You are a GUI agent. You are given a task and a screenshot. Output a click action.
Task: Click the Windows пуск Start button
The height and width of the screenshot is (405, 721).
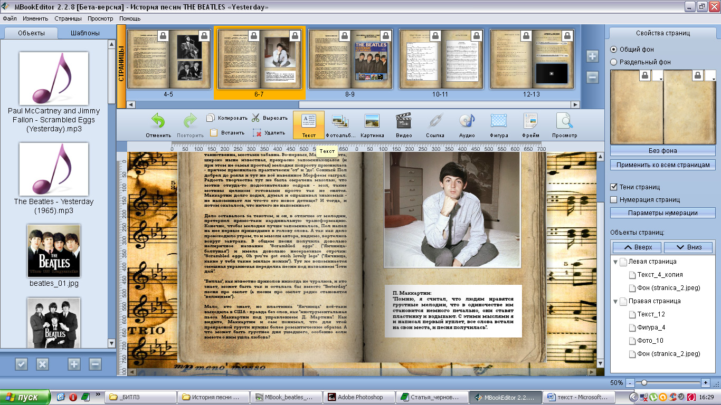pyautogui.click(x=25, y=397)
